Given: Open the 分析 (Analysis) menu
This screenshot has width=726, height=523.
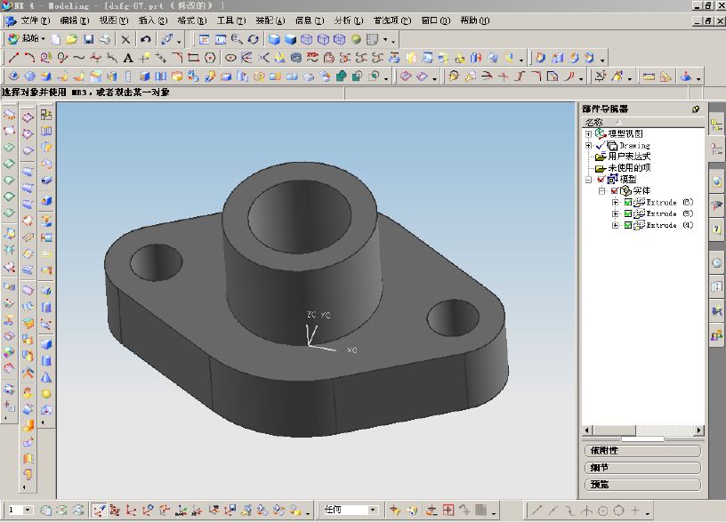Looking at the screenshot, I should coord(348,20).
